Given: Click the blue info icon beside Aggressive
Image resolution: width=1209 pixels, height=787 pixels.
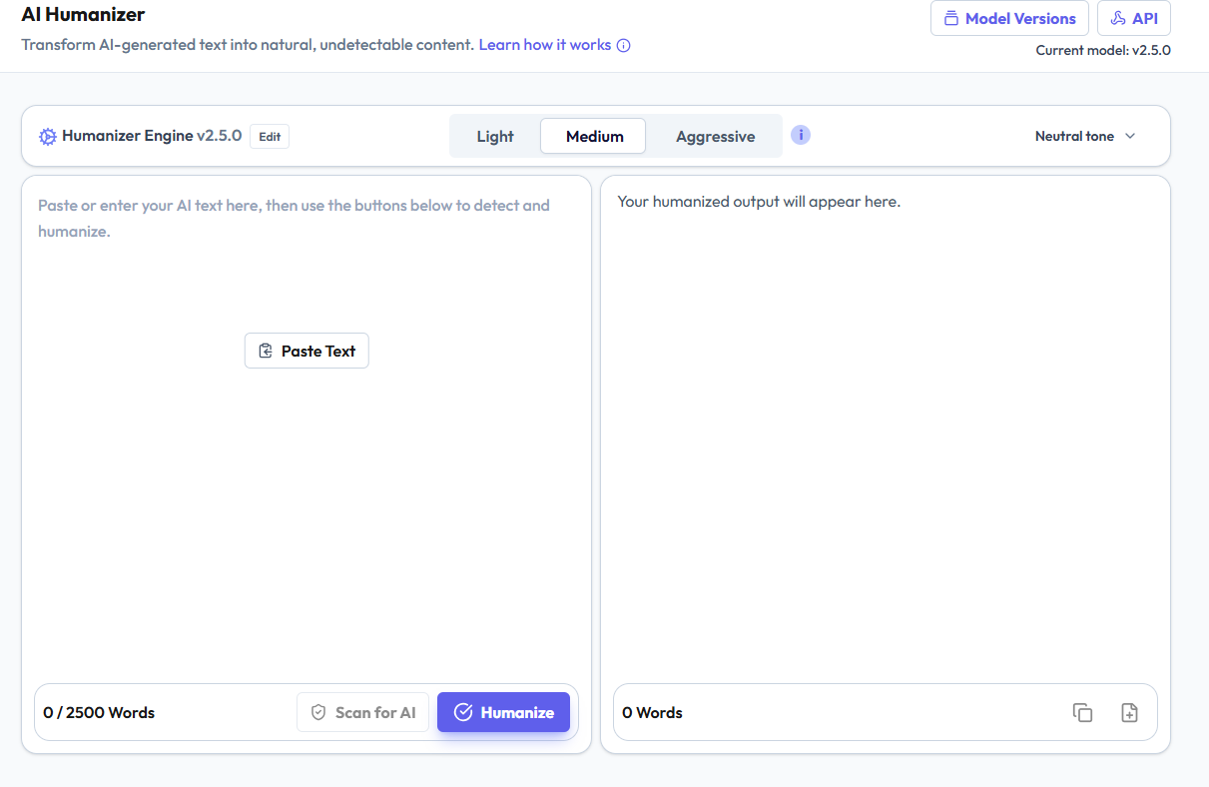Looking at the screenshot, I should pos(801,135).
